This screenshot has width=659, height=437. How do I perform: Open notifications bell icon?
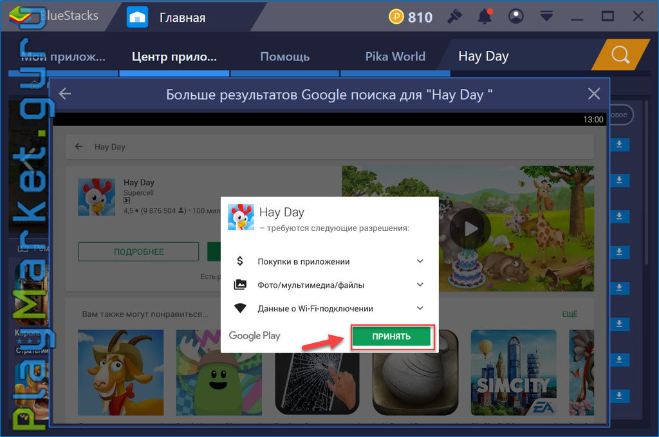tap(485, 17)
